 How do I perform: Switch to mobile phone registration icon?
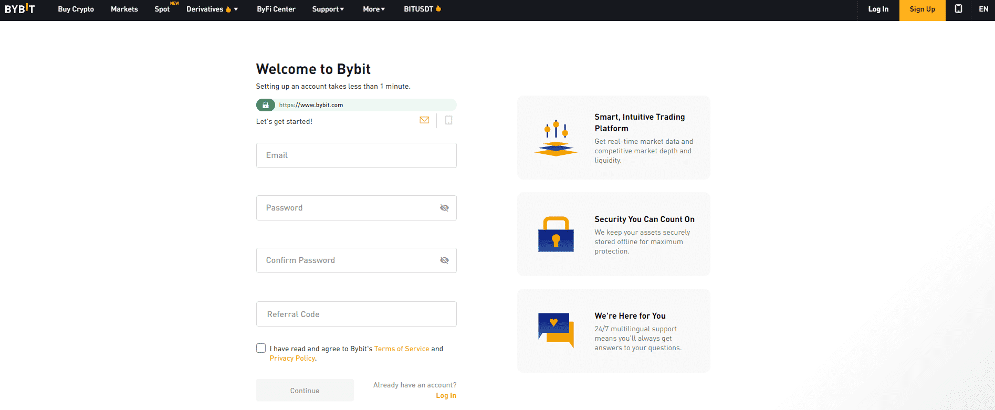(448, 120)
